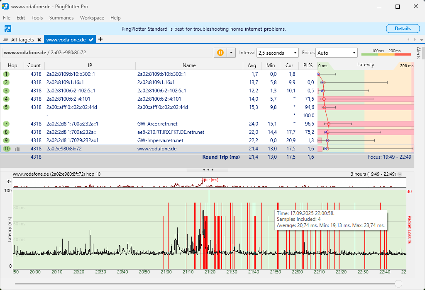The width and height of the screenshot is (425, 290).
Task: Click the 21:00 time marker on timeline
Action: coord(166,272)
